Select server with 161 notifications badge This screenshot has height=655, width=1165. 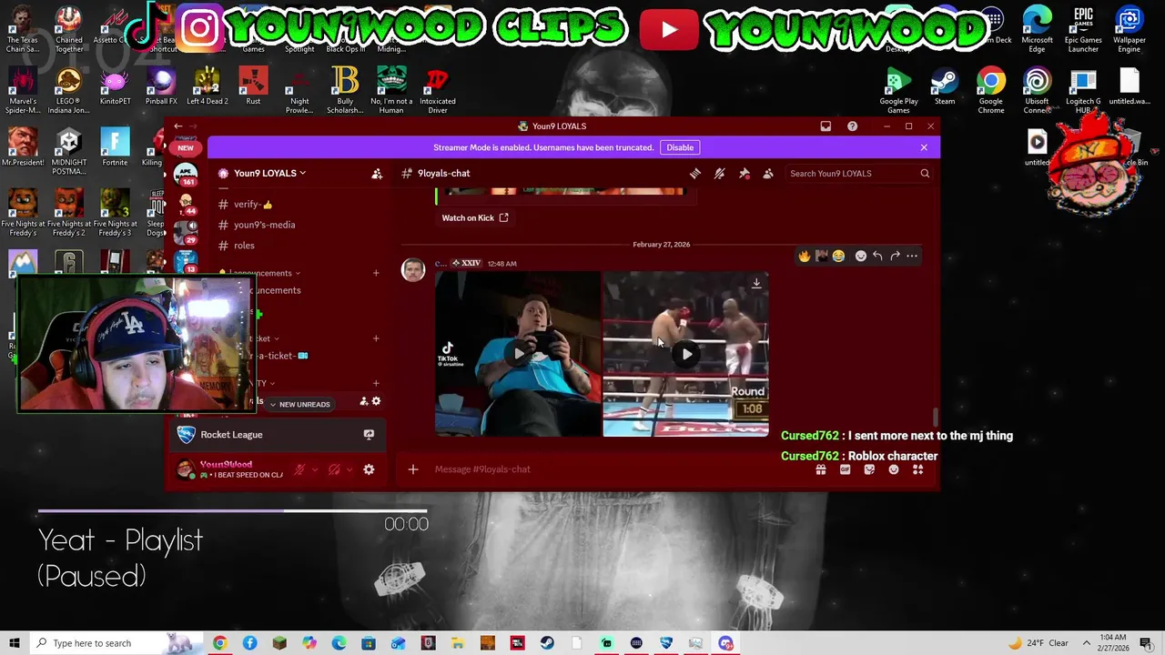pos(187,174)
